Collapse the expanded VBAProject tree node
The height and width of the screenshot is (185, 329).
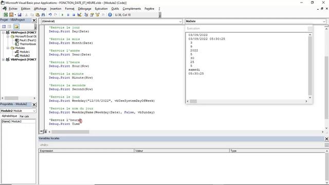[4, 33]
